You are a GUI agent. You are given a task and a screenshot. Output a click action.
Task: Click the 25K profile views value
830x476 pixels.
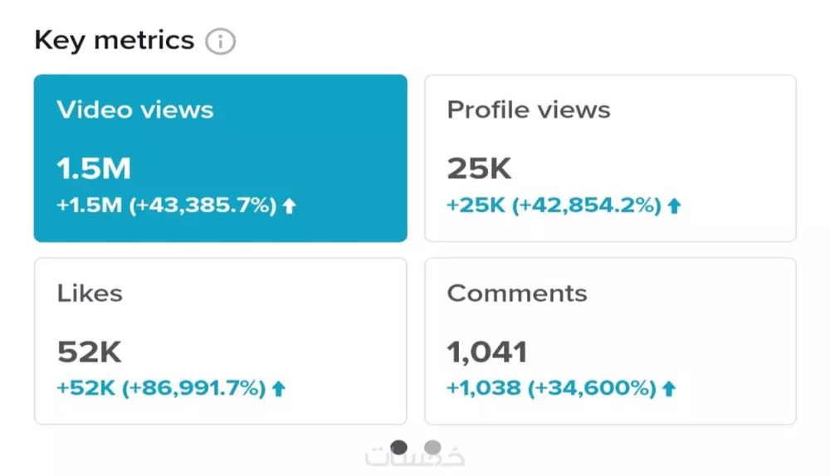pos(480,169)
